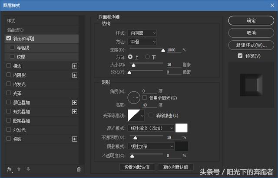This screenshot has width=278, height=178.
Task: Select the 下 direction radio button
Action: [147, 57]
